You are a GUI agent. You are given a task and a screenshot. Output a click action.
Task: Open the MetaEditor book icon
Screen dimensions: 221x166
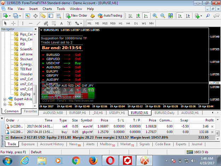(x=92, y=16)
